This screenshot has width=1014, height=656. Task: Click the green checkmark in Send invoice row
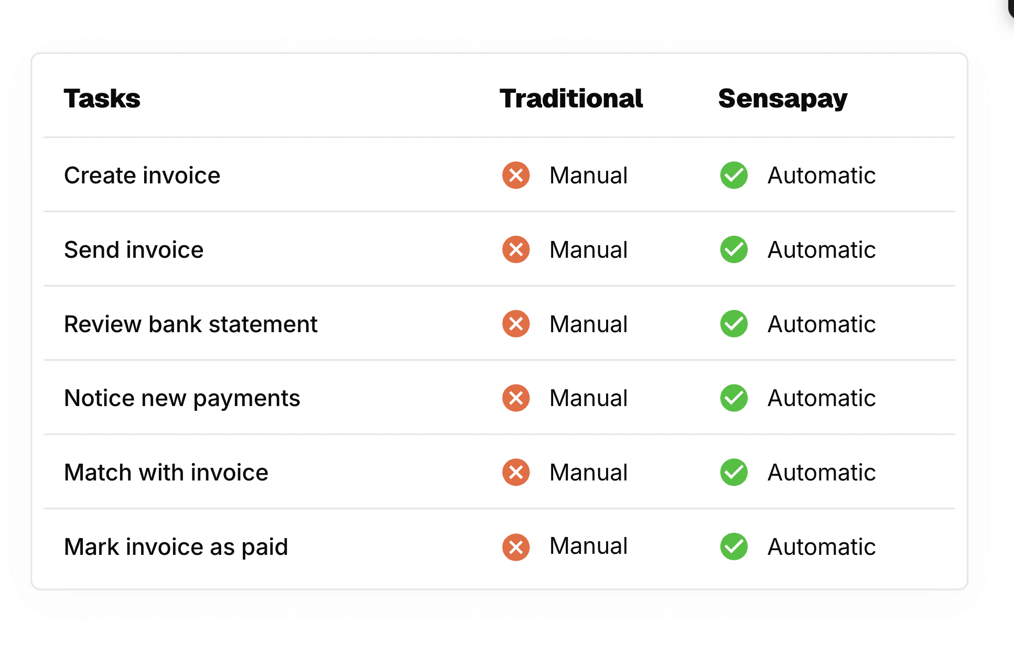click(x=734, y=249)
